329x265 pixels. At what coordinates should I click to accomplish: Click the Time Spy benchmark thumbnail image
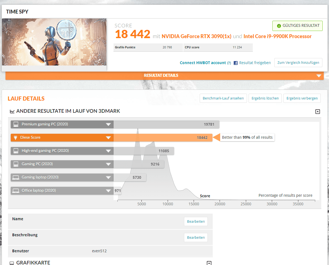click(54, 42)
